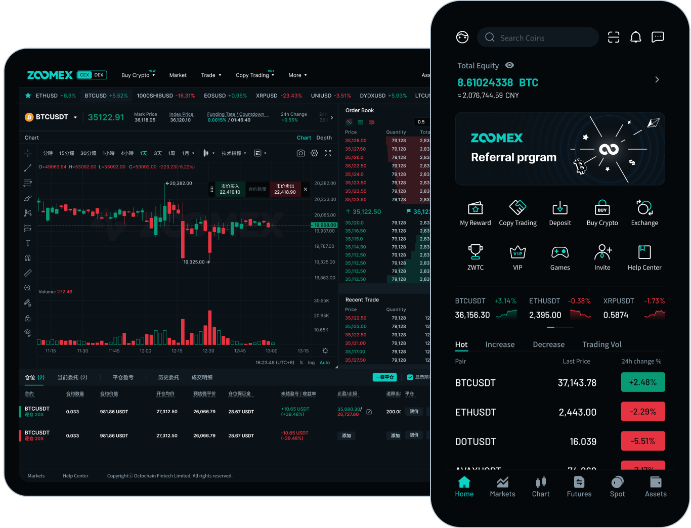Image resolution: width=691 pixels, height=528 pixels.
Task: Expand Total Equity details chevron
Action: point(657,79)
